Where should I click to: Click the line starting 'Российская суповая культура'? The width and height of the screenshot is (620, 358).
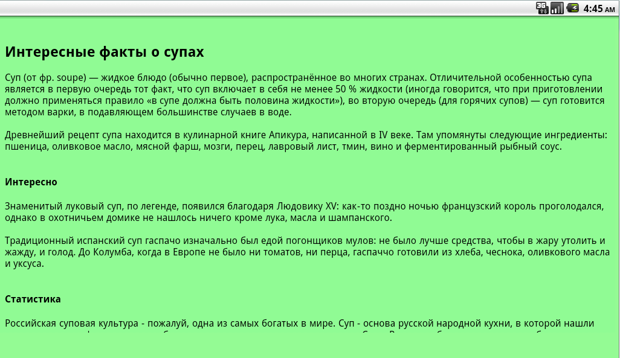[x=299, y=323]
